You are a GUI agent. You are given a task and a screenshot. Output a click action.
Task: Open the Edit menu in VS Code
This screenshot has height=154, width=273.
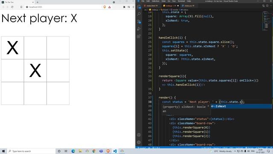click(x=148, y=1)
